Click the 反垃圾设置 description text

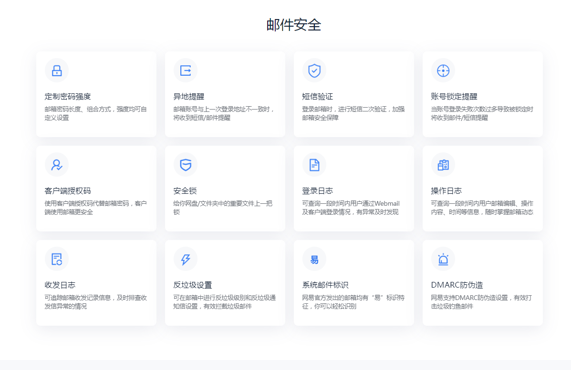pos(224,302)
